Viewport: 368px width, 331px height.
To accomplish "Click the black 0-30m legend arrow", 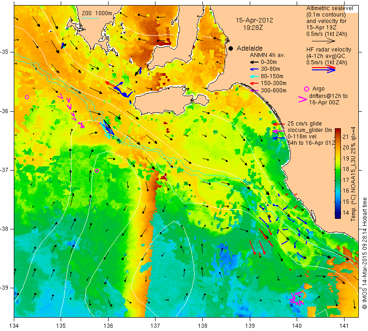I will click(254, 63).
